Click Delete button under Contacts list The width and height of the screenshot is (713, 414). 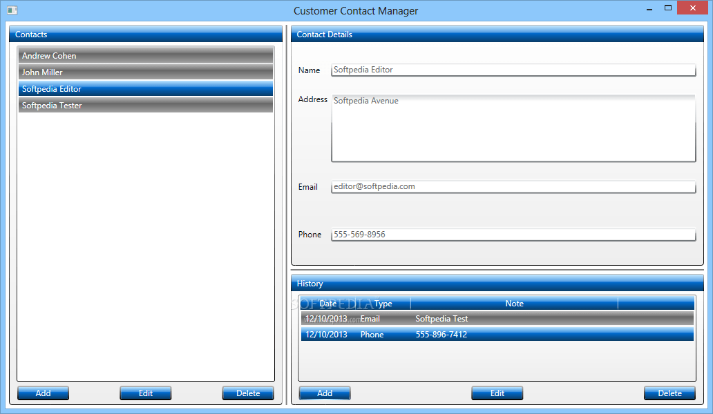pyautogui.click(x=248, y=393)
